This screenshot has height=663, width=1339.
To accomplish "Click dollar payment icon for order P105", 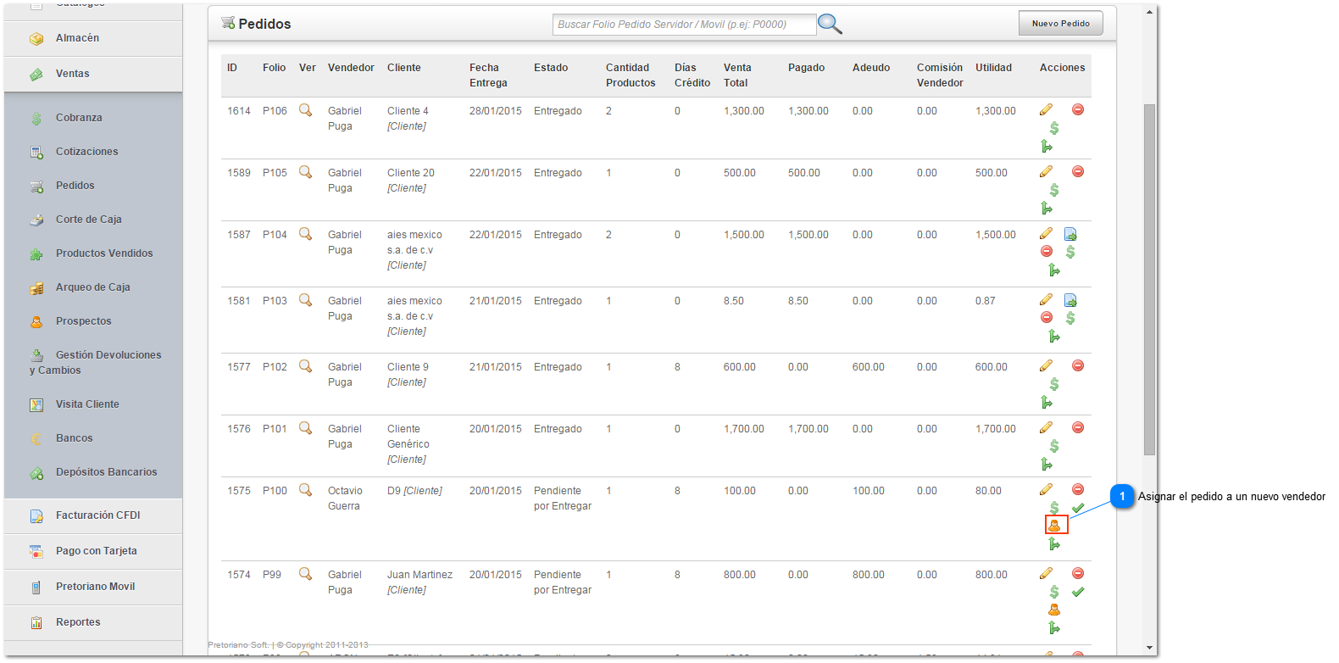I will 1054,190.
